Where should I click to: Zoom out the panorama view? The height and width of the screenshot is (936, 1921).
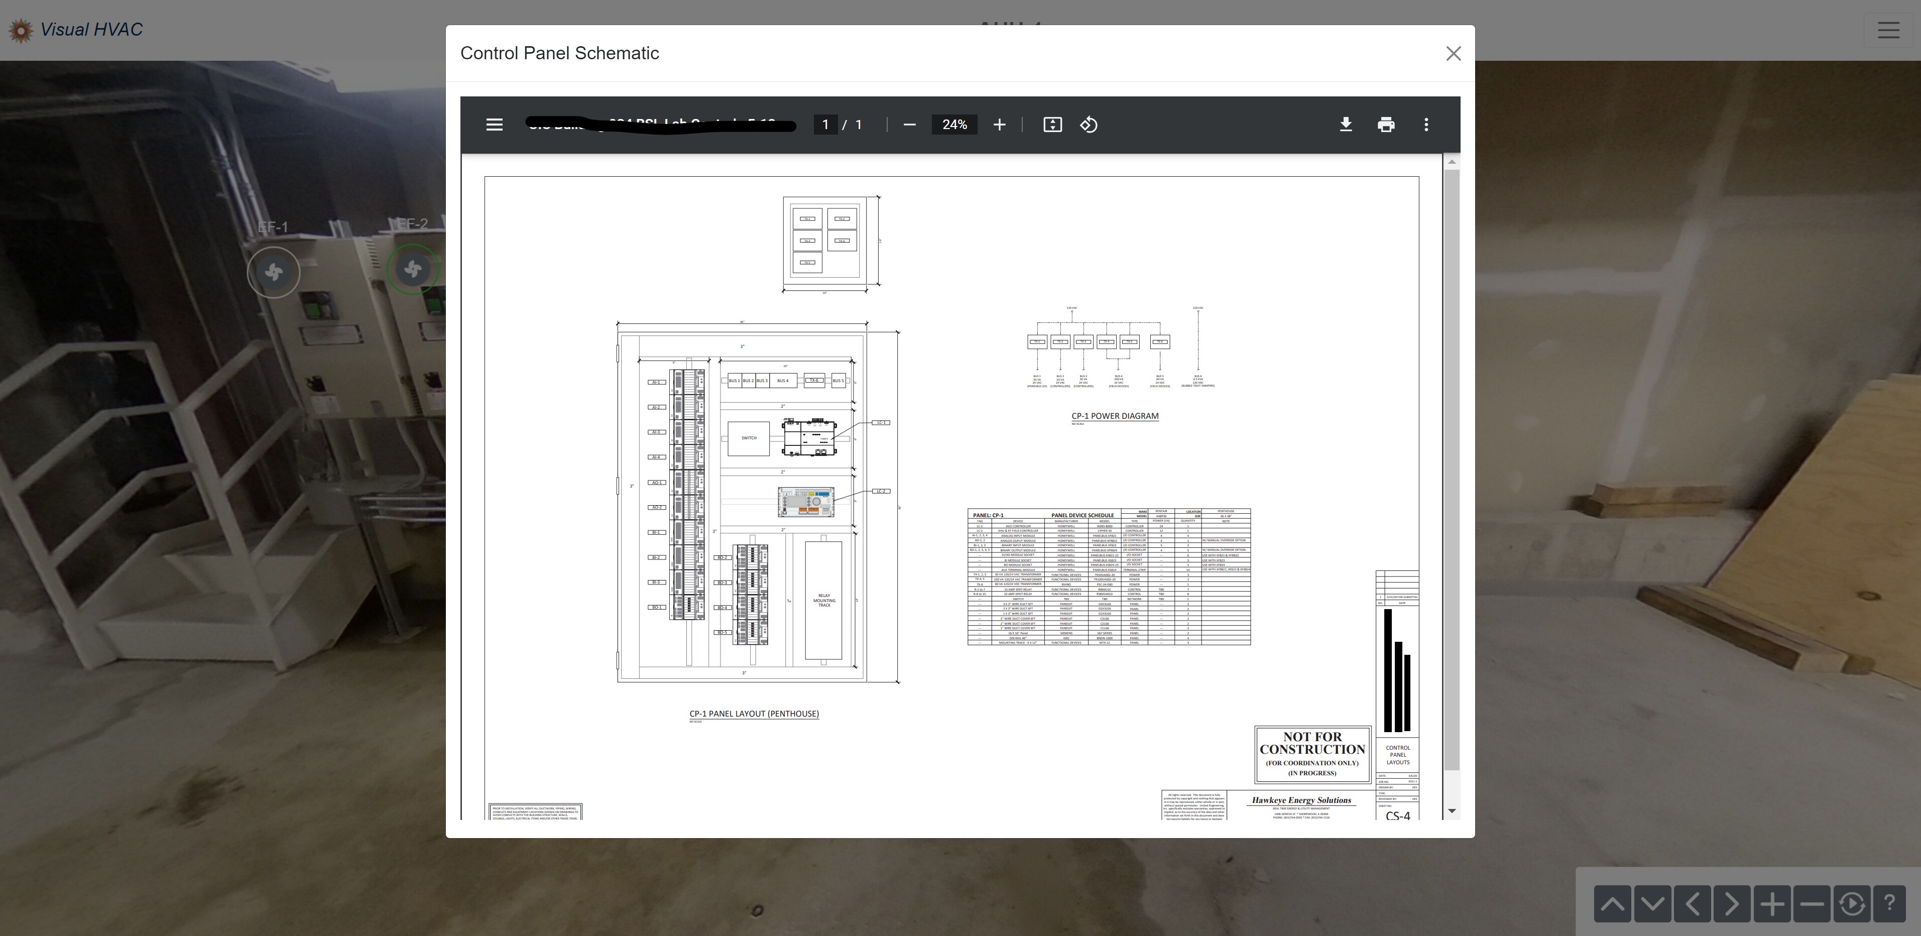tap(1812, 904)
